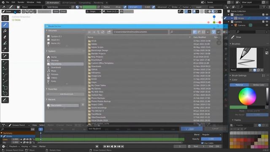Screen dimensions: 270x152
Task: Adjust the brush Strength slider
Action: 140,7
